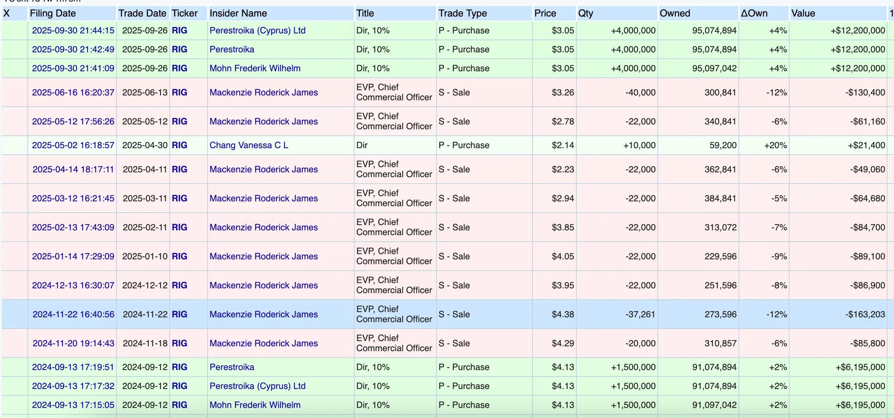Open Perestroika (Cyprus) Ltd insider link in 2025 row
Screen dimensions: 894x418
258,31
